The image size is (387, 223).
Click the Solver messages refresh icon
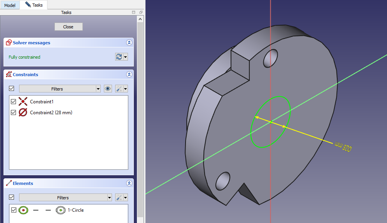coord(119,57)
